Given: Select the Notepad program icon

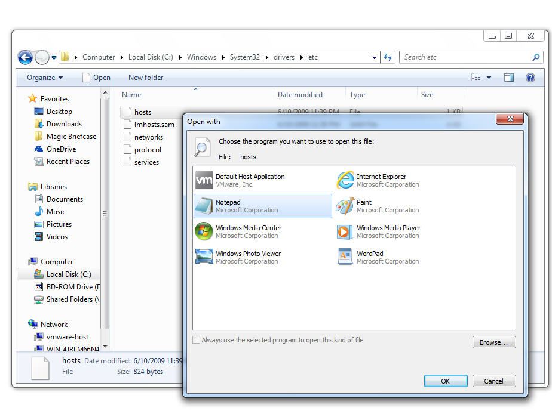Looking at the screenshot, I should tap(204, 206).
